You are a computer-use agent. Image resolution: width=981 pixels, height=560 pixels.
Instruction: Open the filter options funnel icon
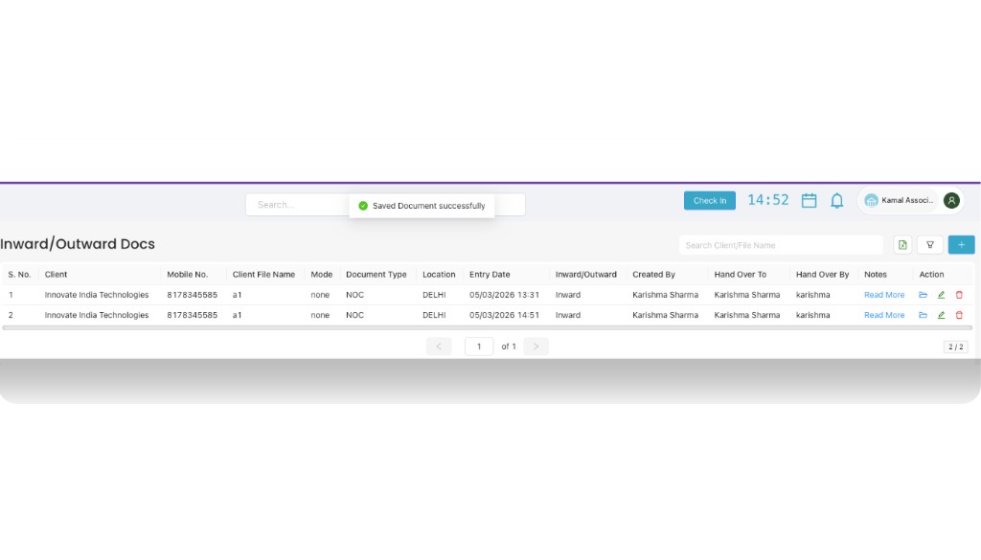click(x=929, y=245)
